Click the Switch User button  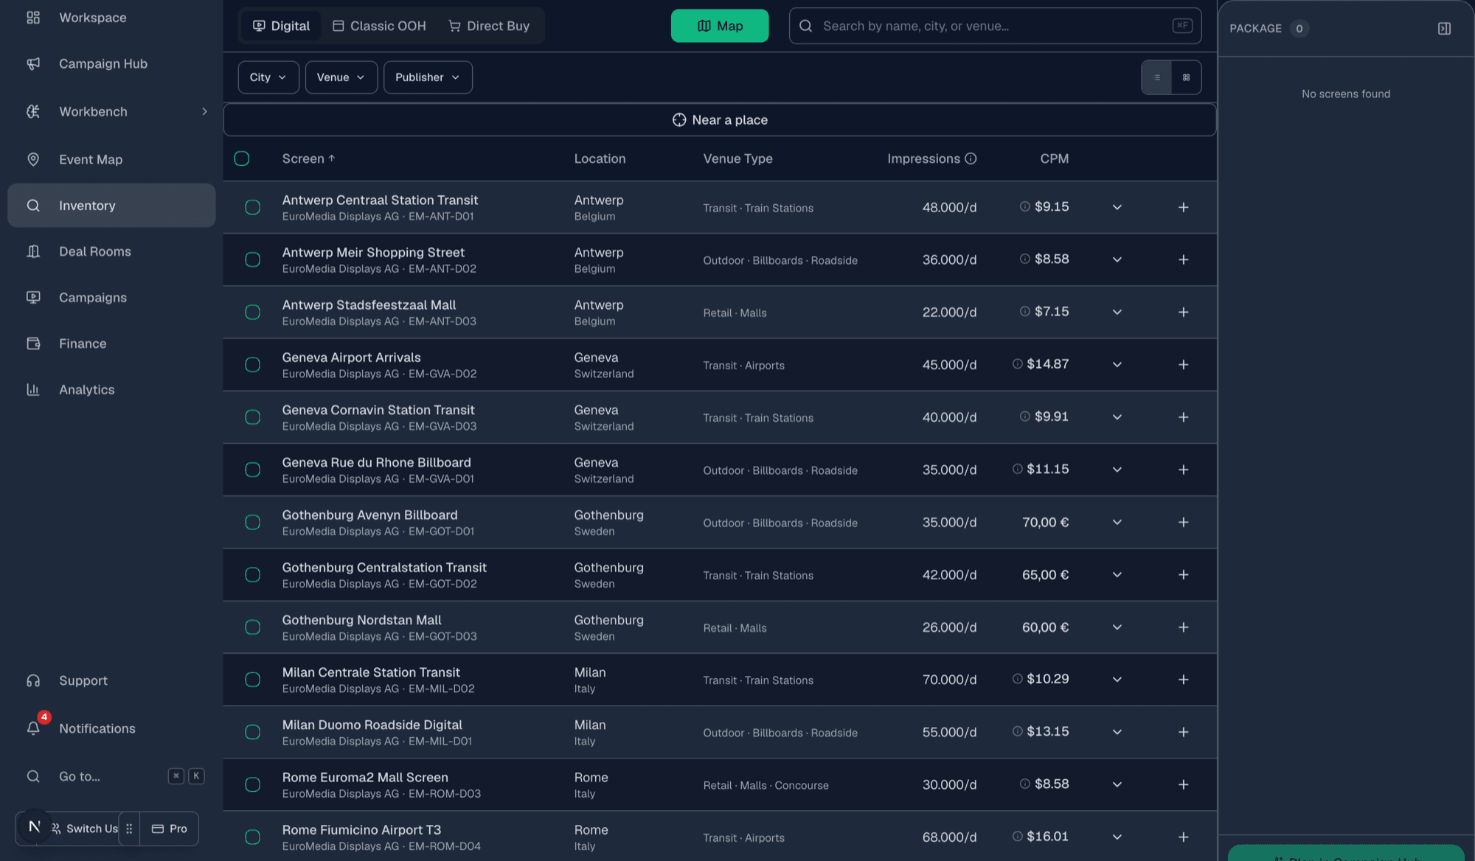(85, 829)
